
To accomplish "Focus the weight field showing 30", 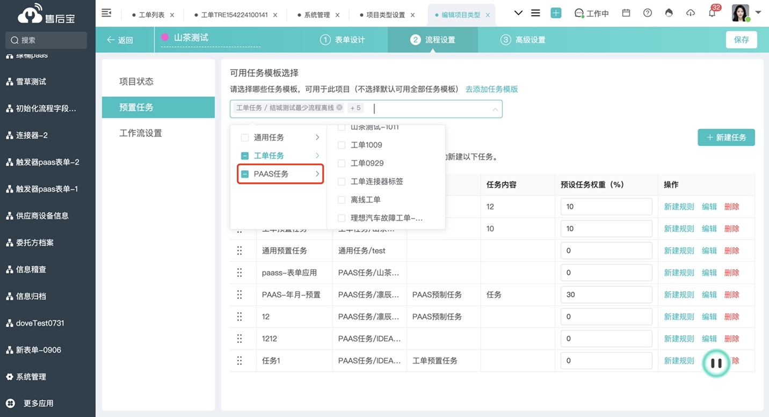I will pos(606,295).
